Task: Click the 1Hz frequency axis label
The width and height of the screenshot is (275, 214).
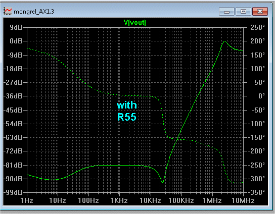Action: coord(27,200)
